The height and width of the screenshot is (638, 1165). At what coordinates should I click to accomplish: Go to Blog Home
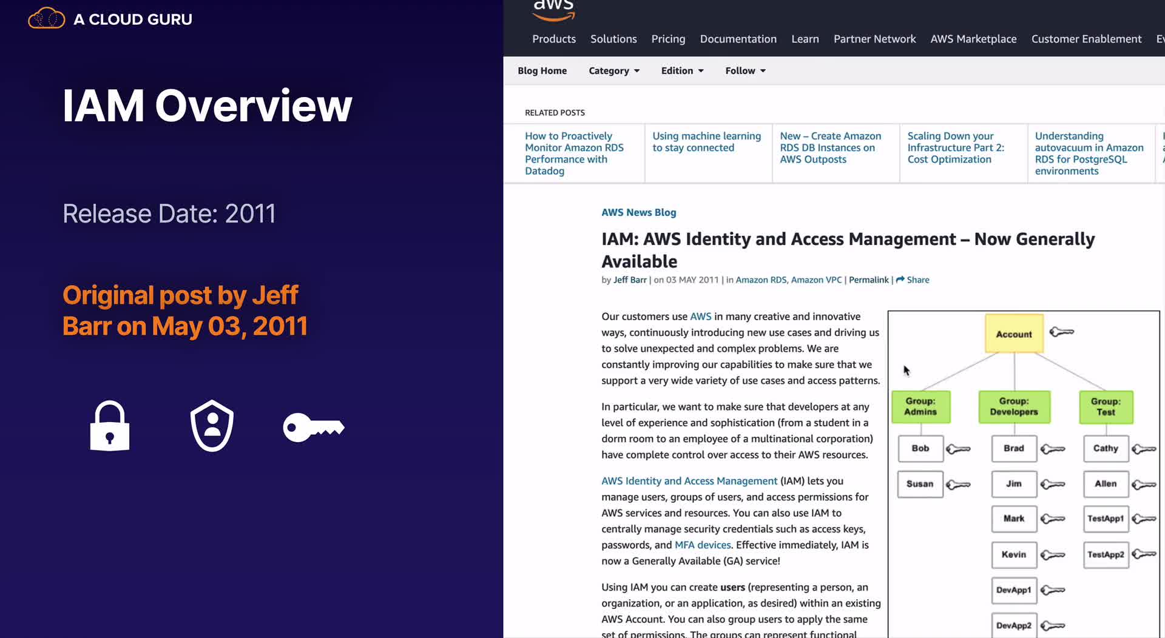tap(542, 70)
